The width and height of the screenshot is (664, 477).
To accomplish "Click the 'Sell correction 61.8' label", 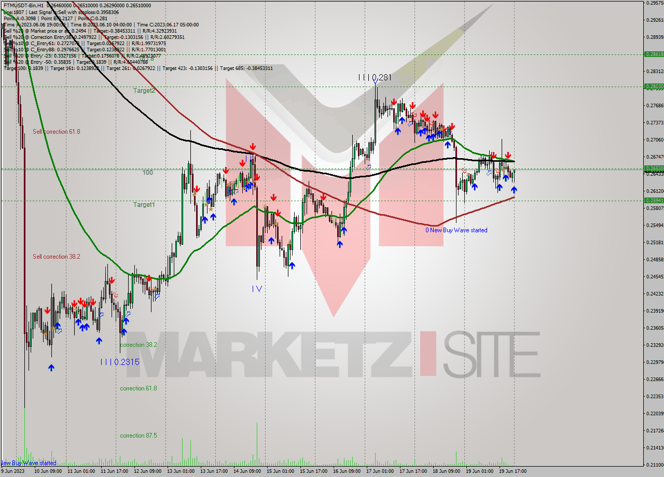I will pyautogui.click(x=57, y=132).
